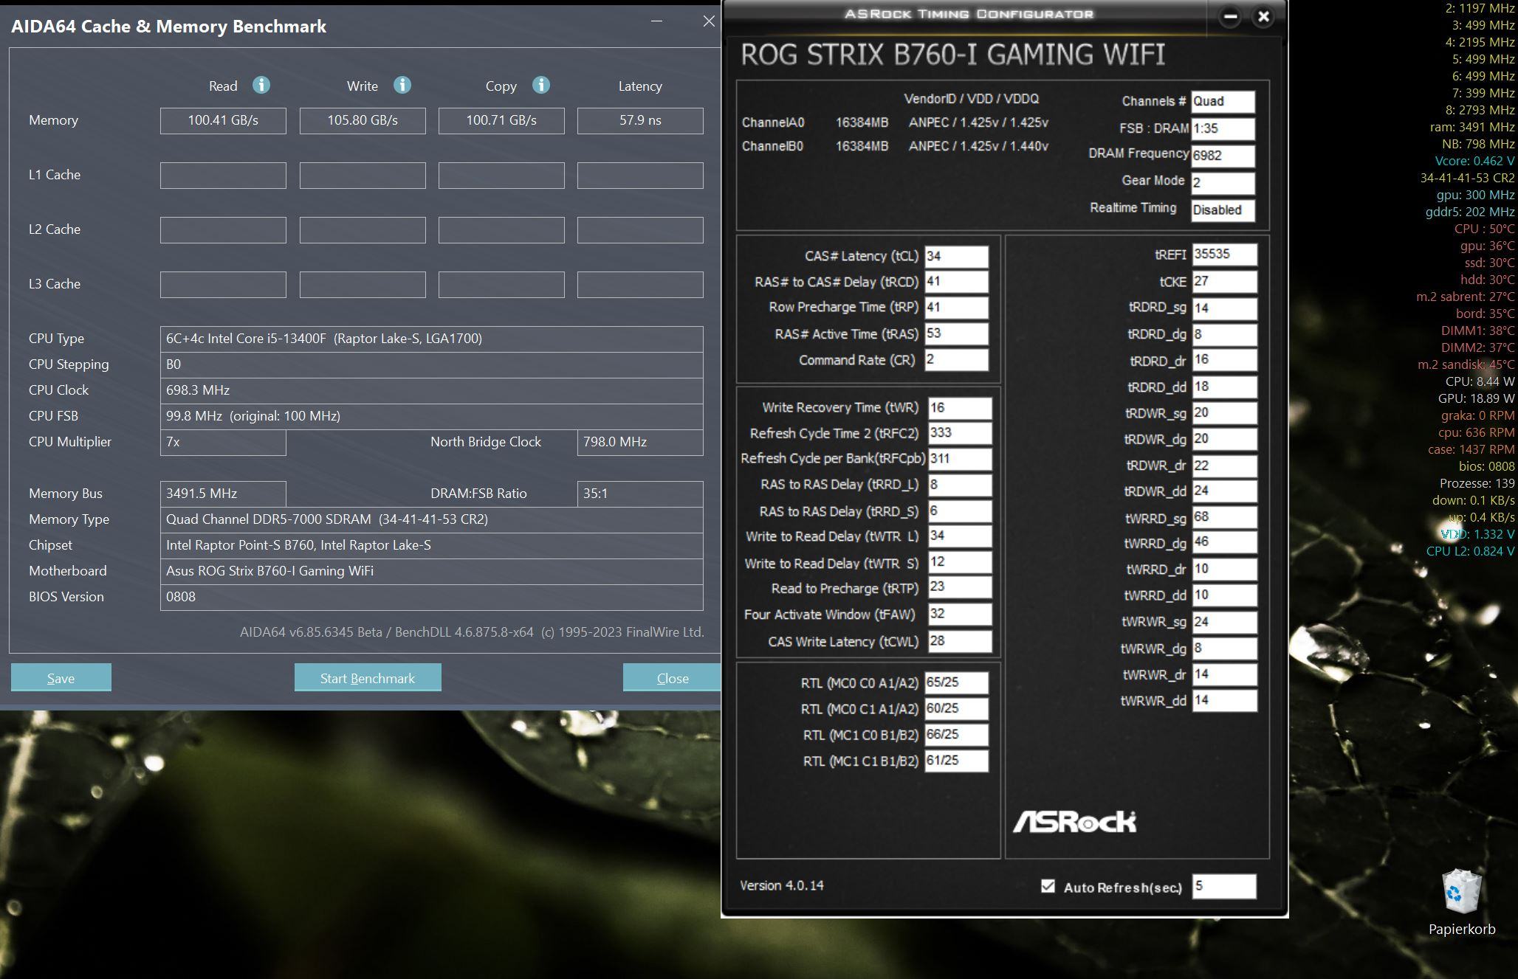Click the tRFCpb field showing 311
The image size is (1518, 979).
pos(960,459)
